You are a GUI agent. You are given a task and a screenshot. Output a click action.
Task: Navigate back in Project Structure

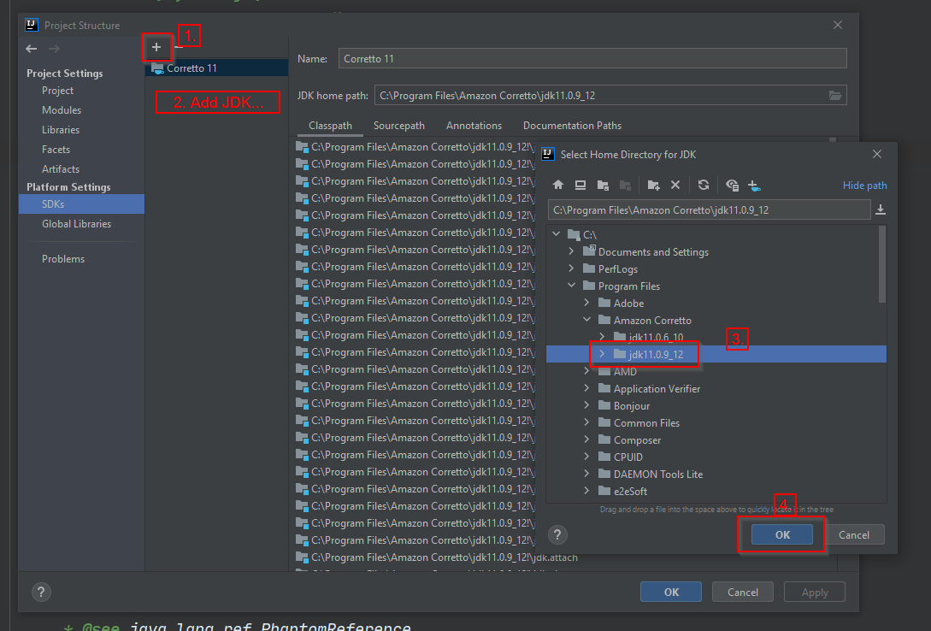point(32,49)
